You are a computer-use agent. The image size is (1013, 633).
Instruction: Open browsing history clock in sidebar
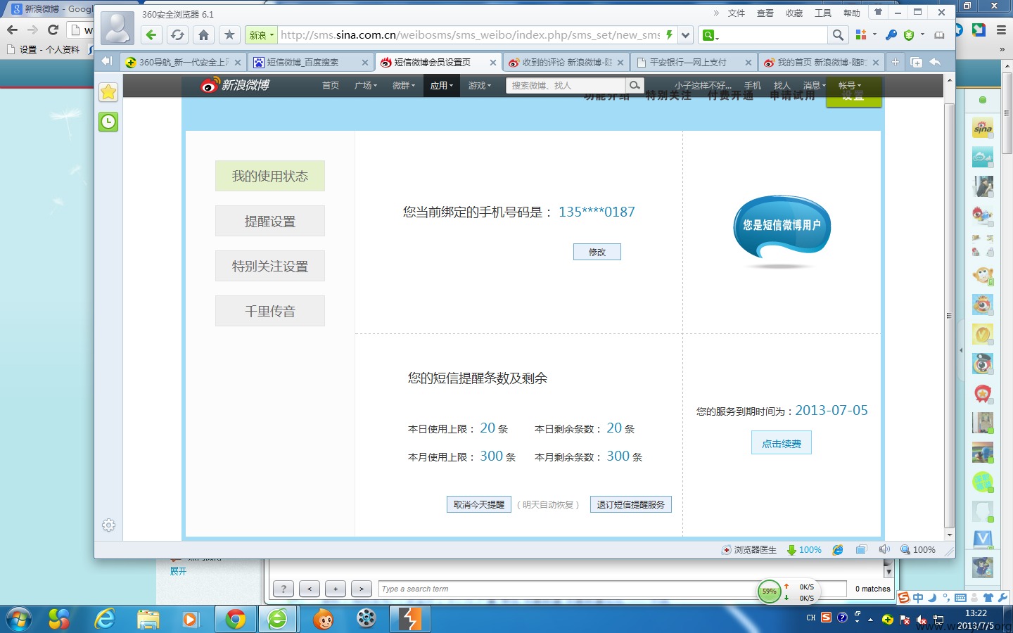pos(108,122)
